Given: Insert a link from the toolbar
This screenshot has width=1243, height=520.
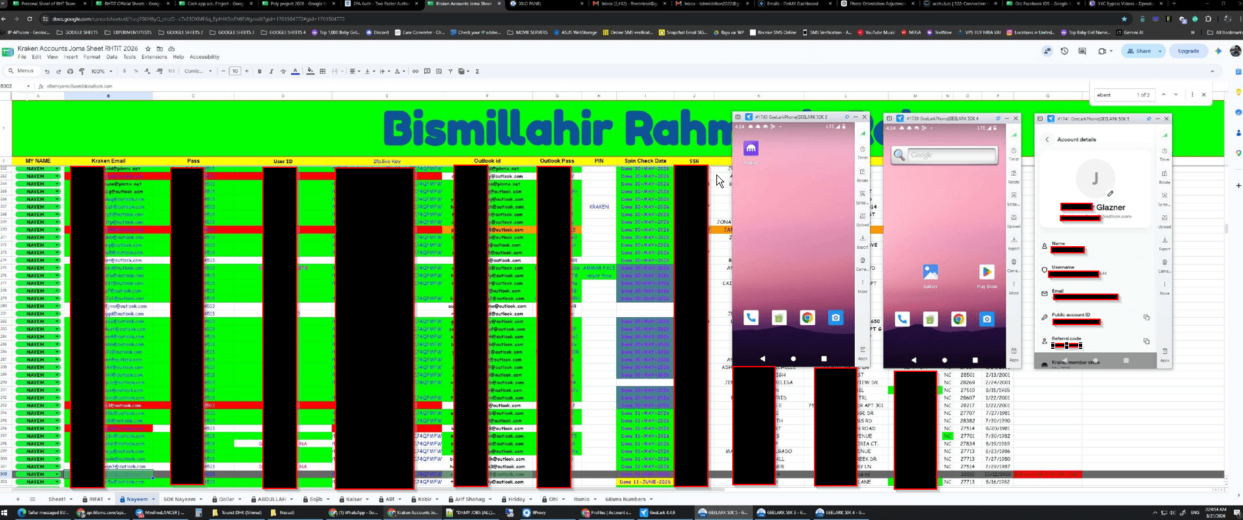Looking at the screenshot, I should coord(415,71).
